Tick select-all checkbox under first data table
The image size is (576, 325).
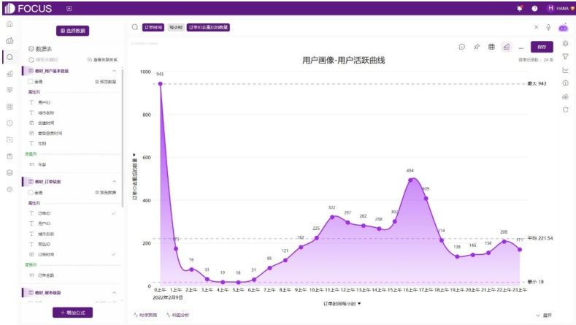pyautogui.click(x=31, y=82)
